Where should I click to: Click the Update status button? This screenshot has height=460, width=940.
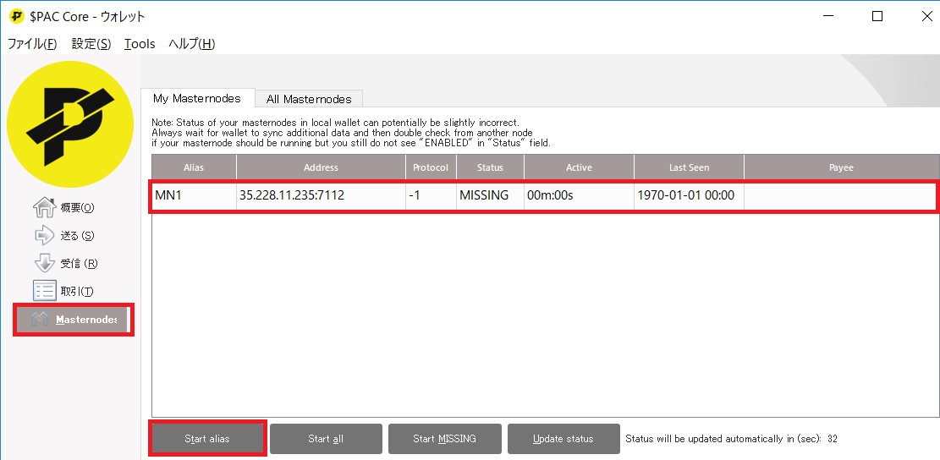pos(563,439)
